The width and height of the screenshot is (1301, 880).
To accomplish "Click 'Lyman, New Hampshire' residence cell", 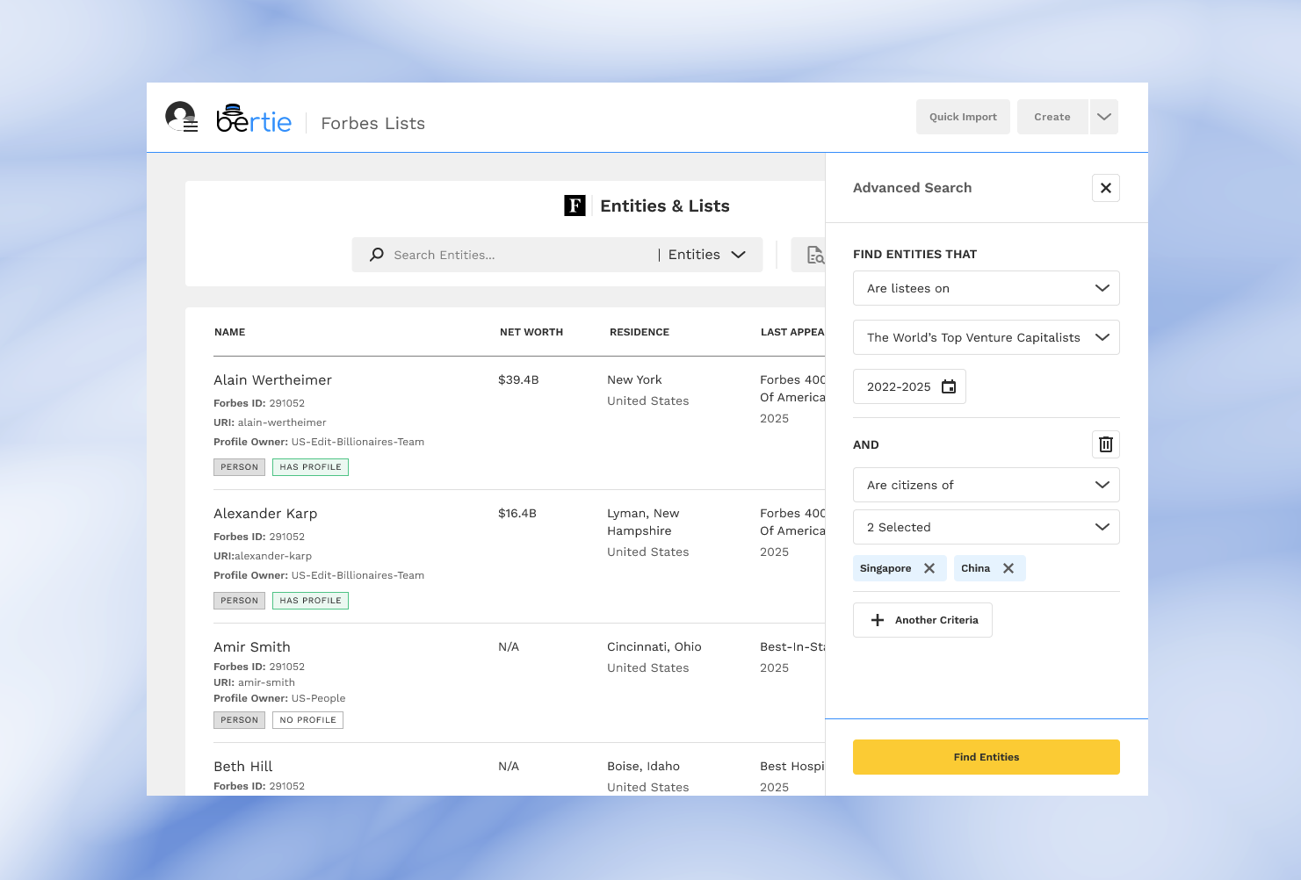I will click(x=643, y=523).
